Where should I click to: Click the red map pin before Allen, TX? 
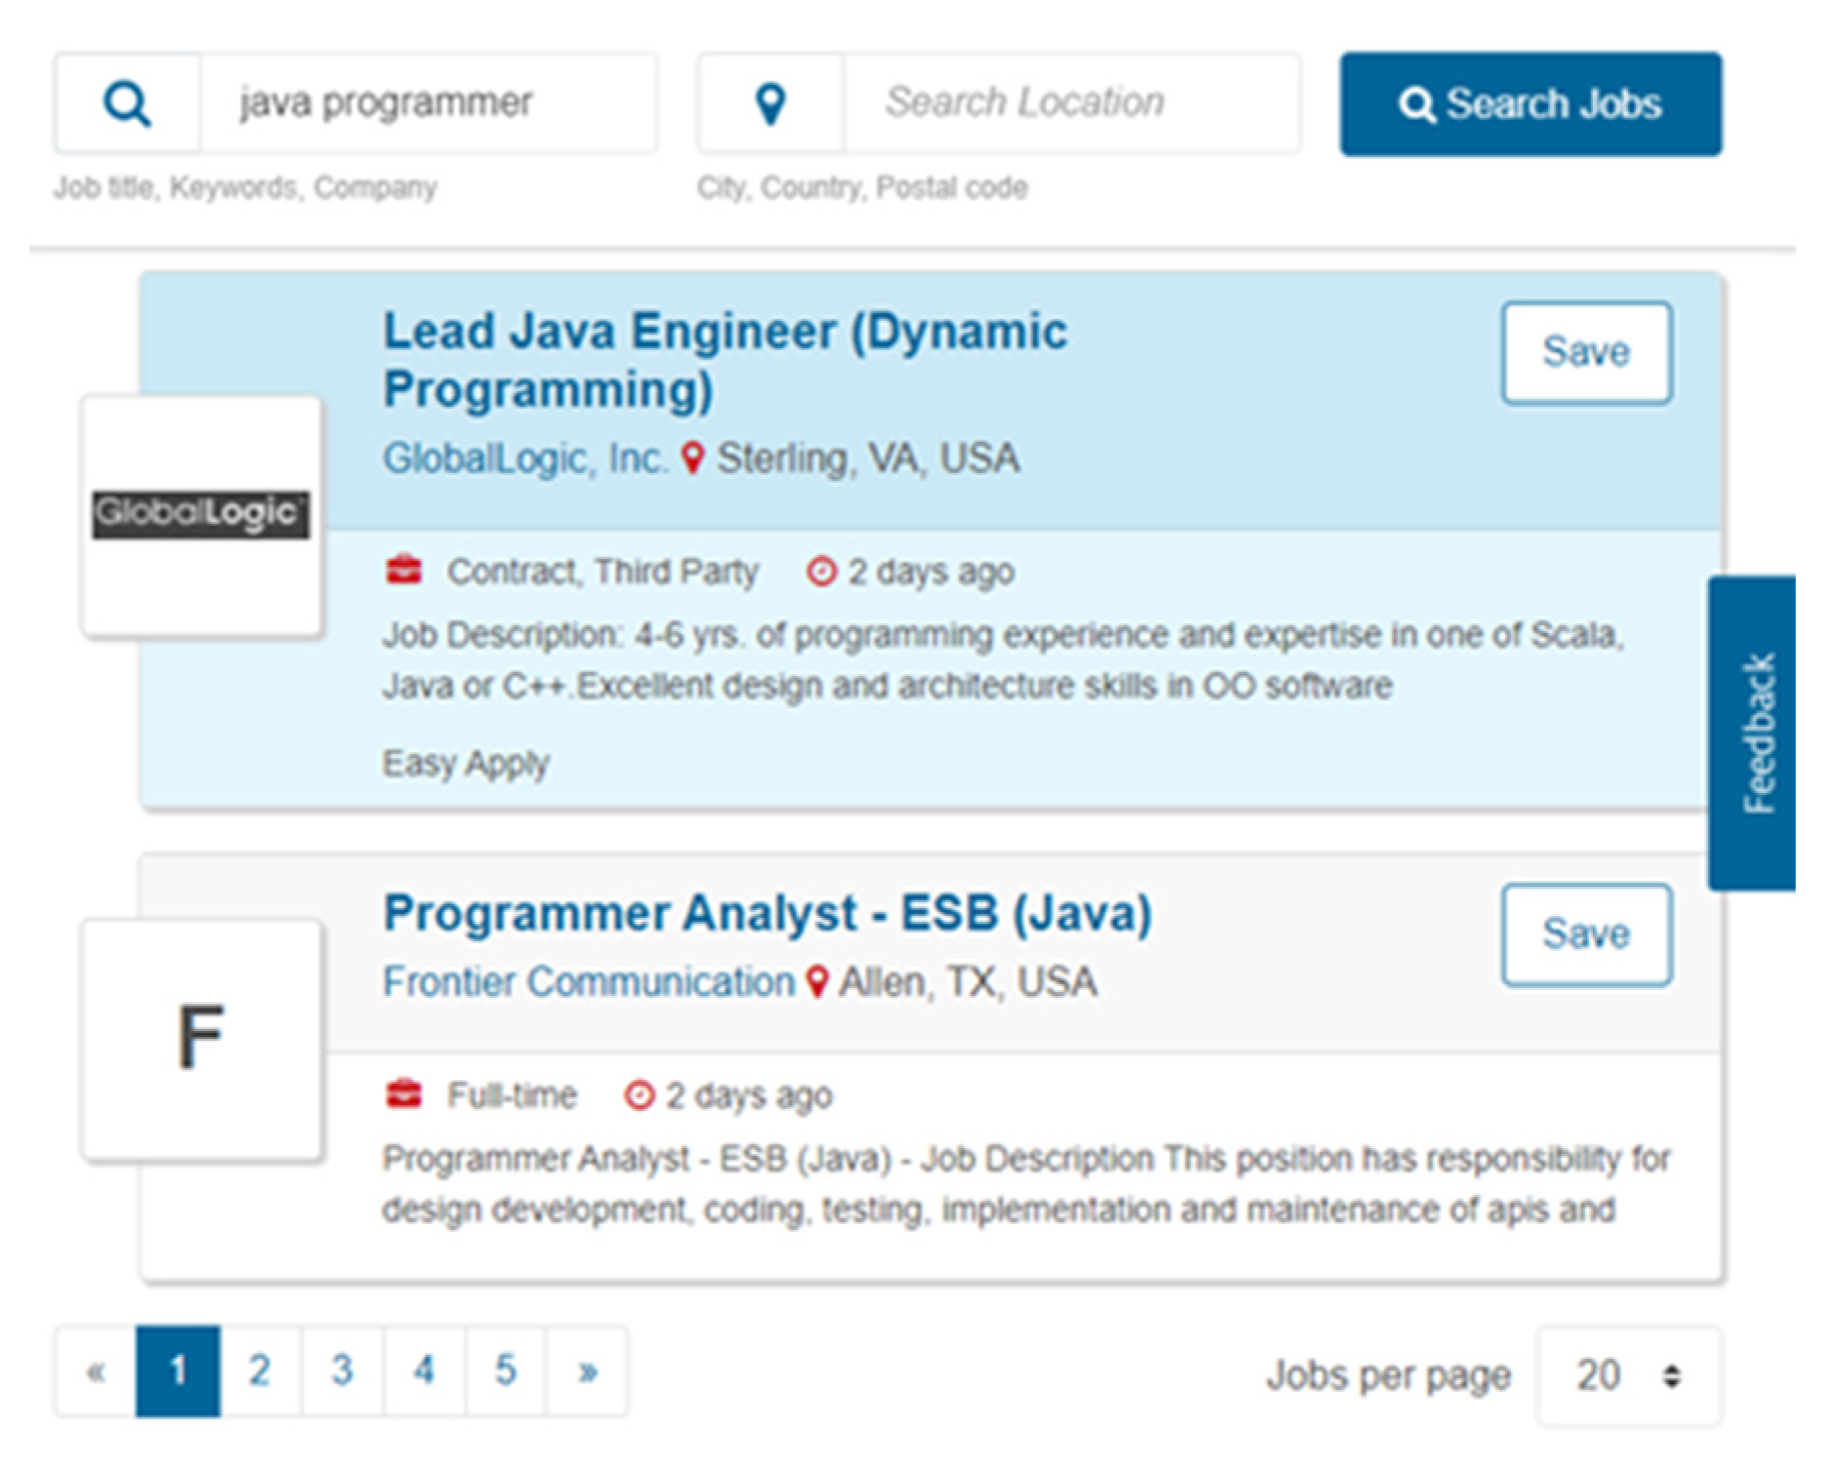click(x=817, y=981)
